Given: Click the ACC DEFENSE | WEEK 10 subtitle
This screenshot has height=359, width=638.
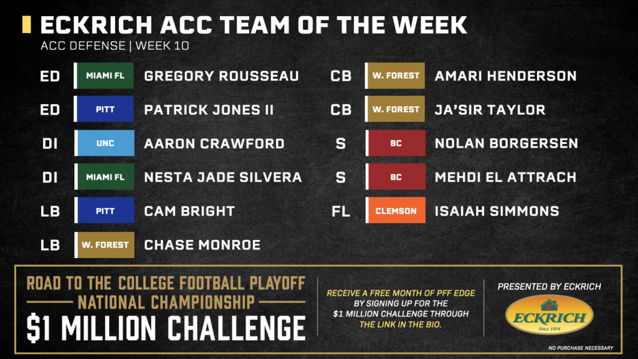Looking at the screenshot, I should point(115,45).
